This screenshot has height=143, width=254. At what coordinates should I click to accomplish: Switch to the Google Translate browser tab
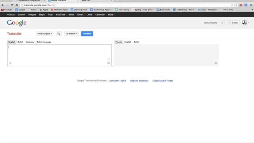click(x=63, y=1)
